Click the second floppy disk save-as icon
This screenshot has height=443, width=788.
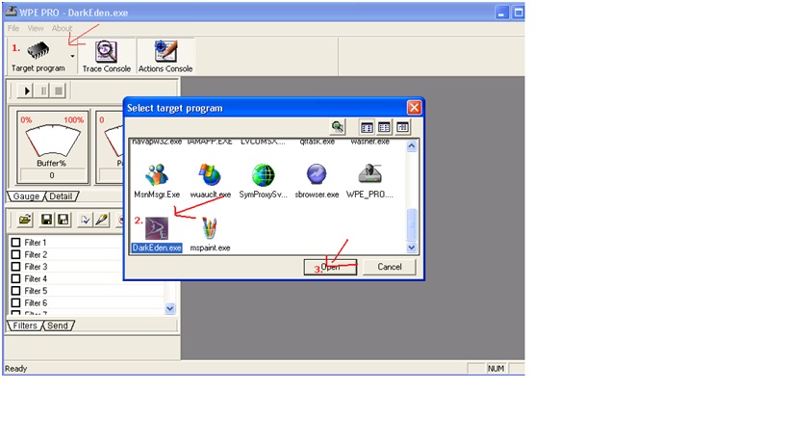tap(63, 220)
